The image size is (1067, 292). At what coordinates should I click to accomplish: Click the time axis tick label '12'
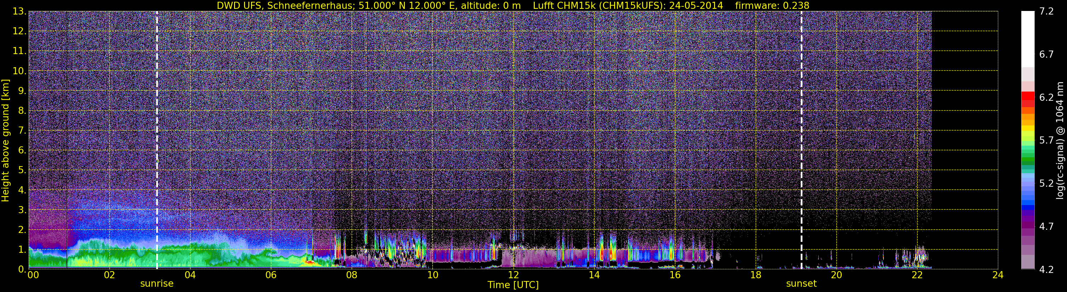click(x=513, y=275)
